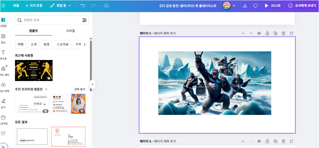Hide page 6 with eye icon
Screen dimensions: 319x148
point(259,141)
